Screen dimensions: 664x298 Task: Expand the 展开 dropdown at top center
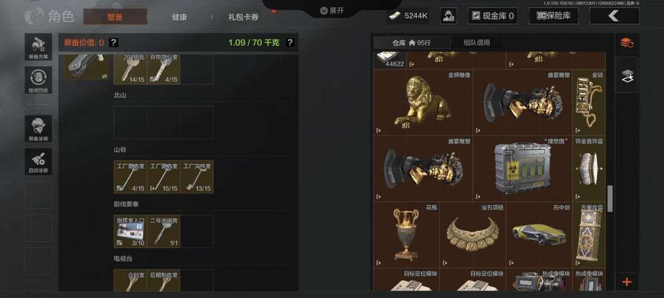pyautogui.click(x=332, y=10)
